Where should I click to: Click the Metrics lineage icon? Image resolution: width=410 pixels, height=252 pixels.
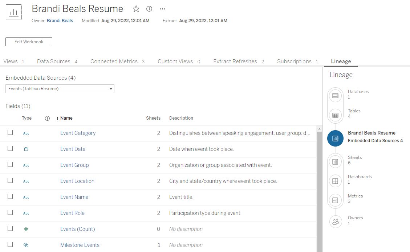click(335, 200)
